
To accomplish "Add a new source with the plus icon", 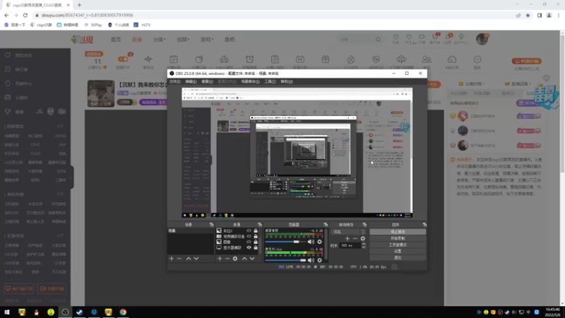I will pyautogui.click(x=220, y=259).
